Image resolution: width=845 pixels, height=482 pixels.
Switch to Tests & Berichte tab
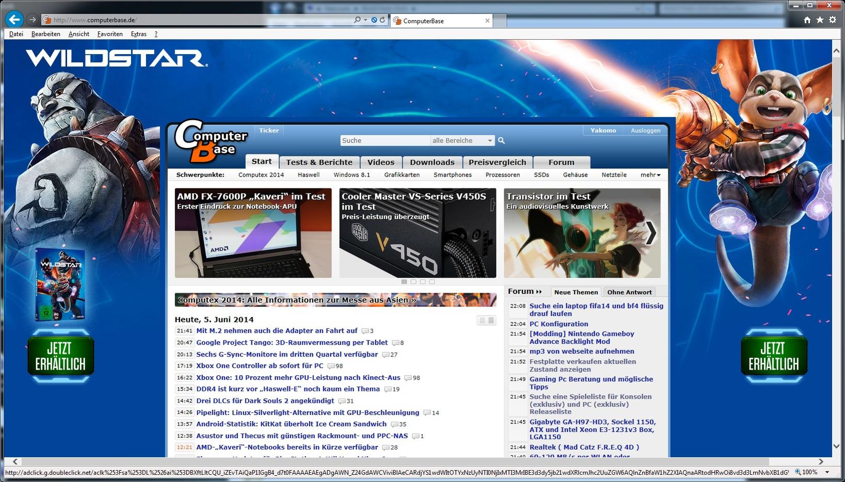coord(319,163)
